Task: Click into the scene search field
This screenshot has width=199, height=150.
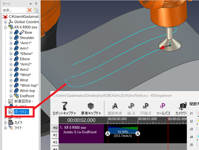Action: 14,10
